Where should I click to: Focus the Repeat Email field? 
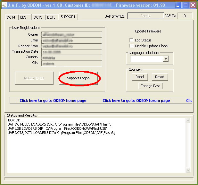71,46
